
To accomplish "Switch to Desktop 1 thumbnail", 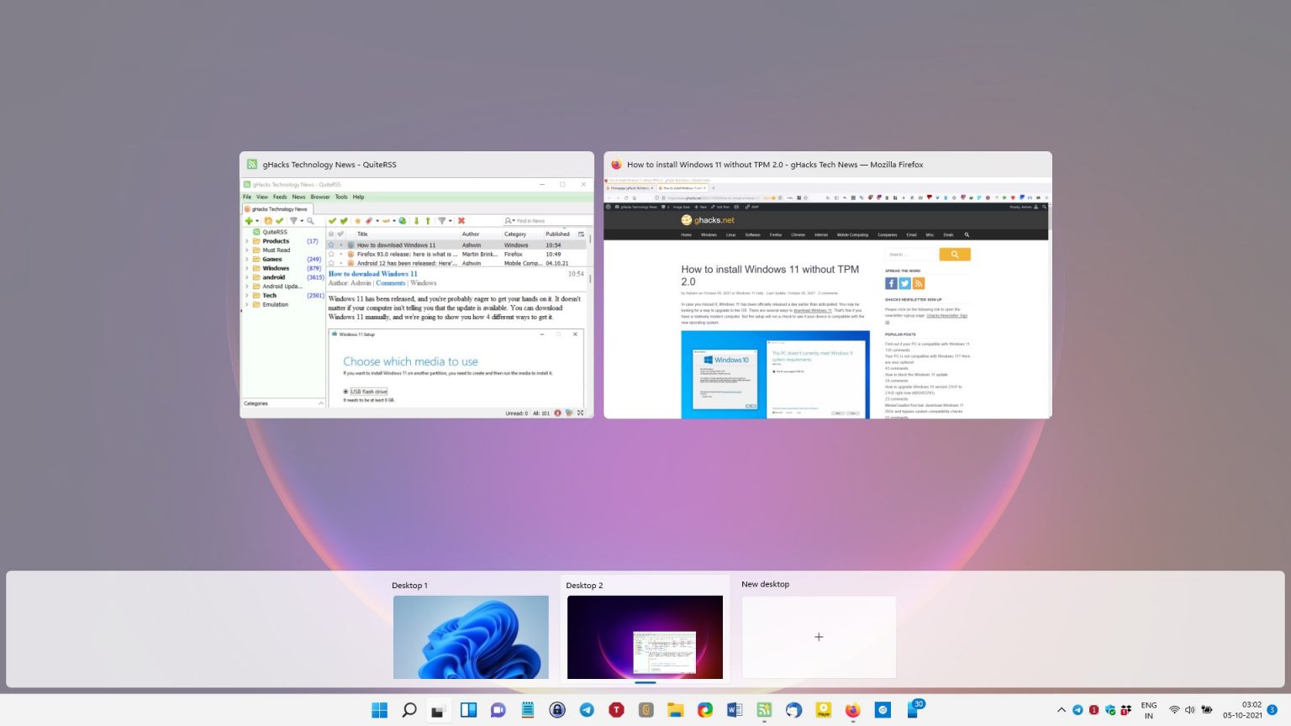I will (471, 637).
